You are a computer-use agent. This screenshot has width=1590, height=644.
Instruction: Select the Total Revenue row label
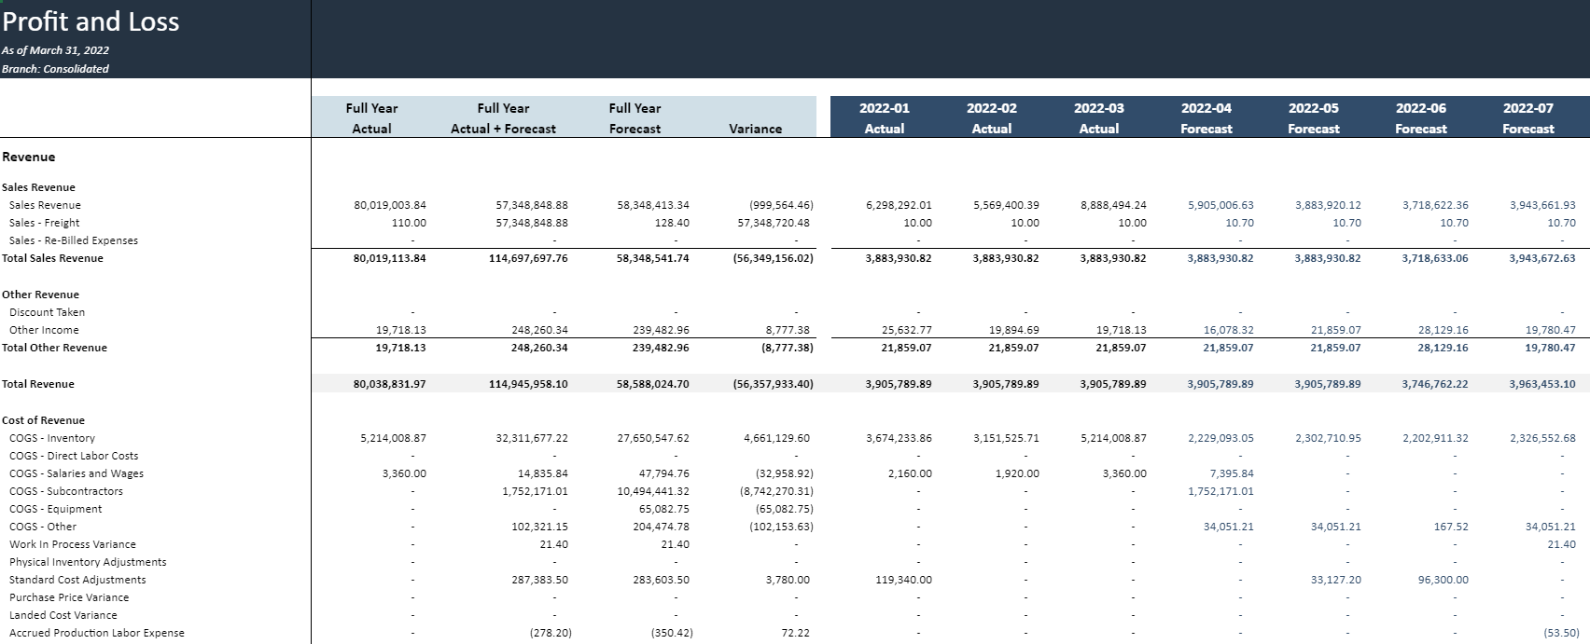tap(38, 384)
